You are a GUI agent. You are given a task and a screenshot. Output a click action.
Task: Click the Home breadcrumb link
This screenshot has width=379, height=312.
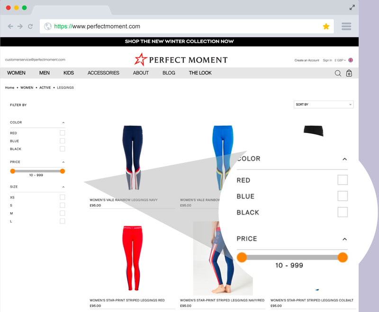9,88
